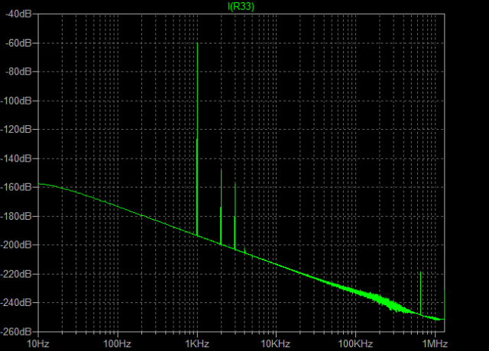489x351 pixels.
Task: Click the -220dB axis label
Action: (16, 274)
